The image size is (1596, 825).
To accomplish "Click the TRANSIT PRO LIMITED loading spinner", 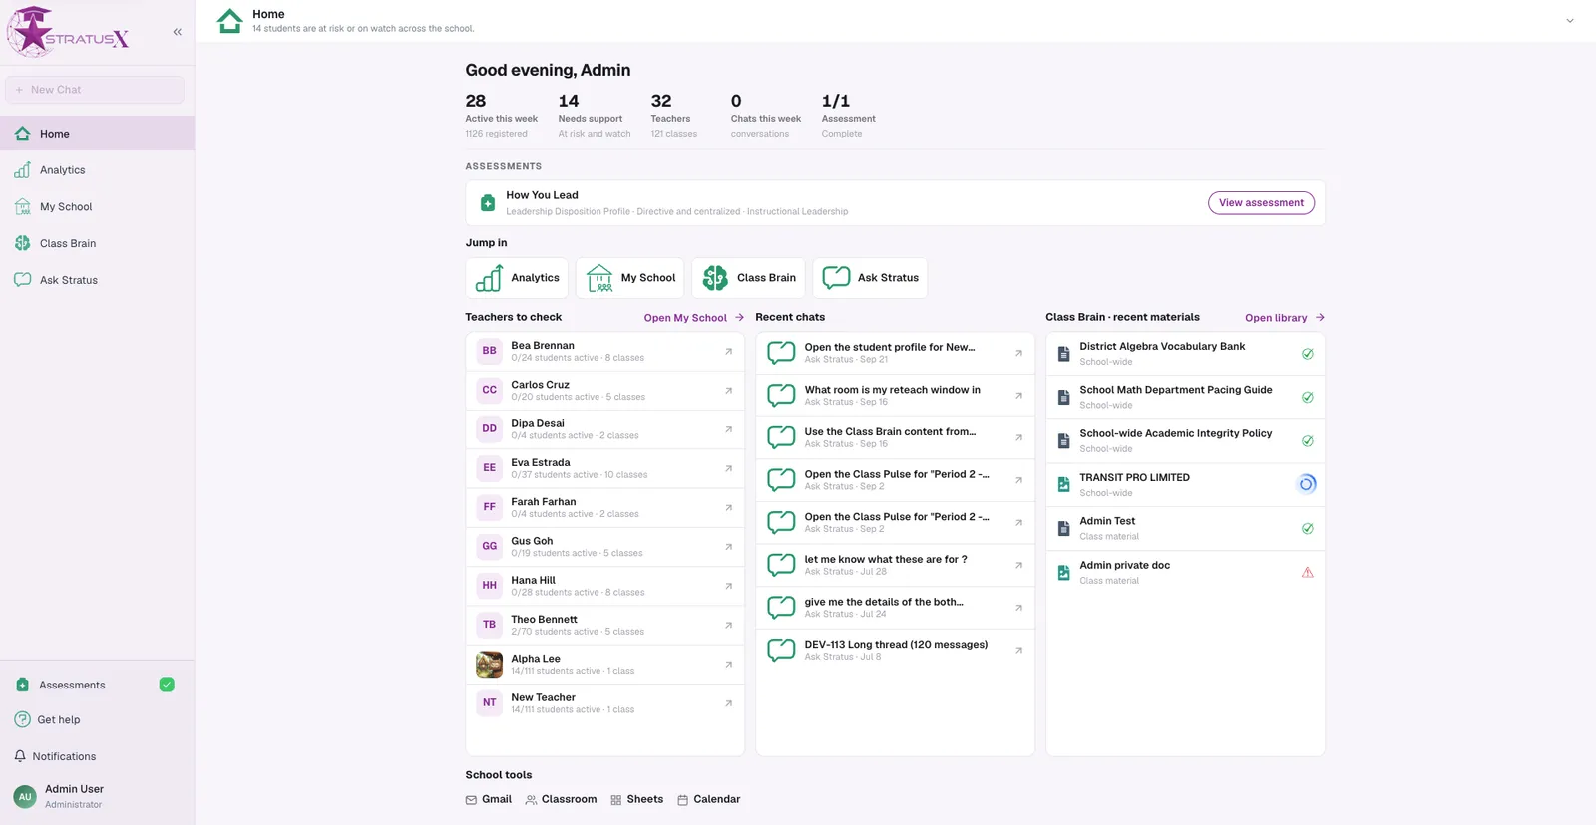I will [1307, 484].
